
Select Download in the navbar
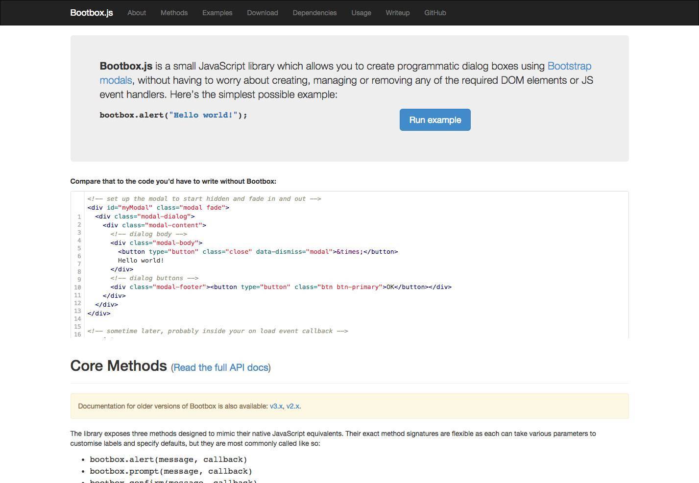click(263, 13)
